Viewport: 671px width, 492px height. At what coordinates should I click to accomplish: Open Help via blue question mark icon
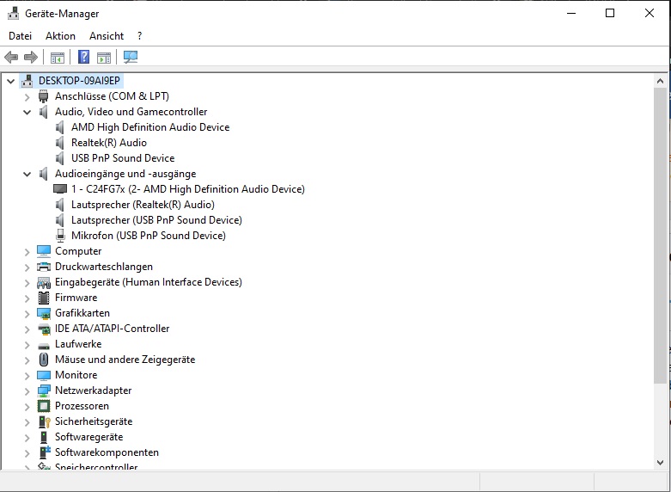pos(84,57)
